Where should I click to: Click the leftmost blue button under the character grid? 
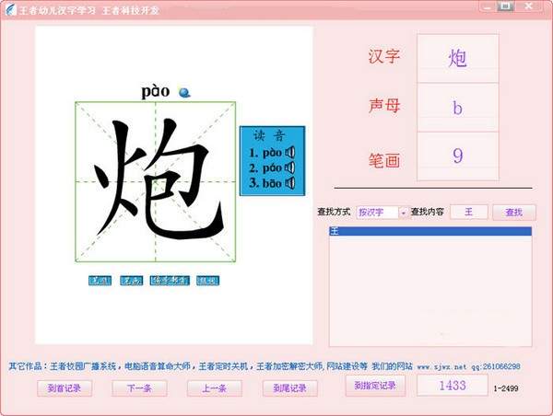(x=100, y=281)
